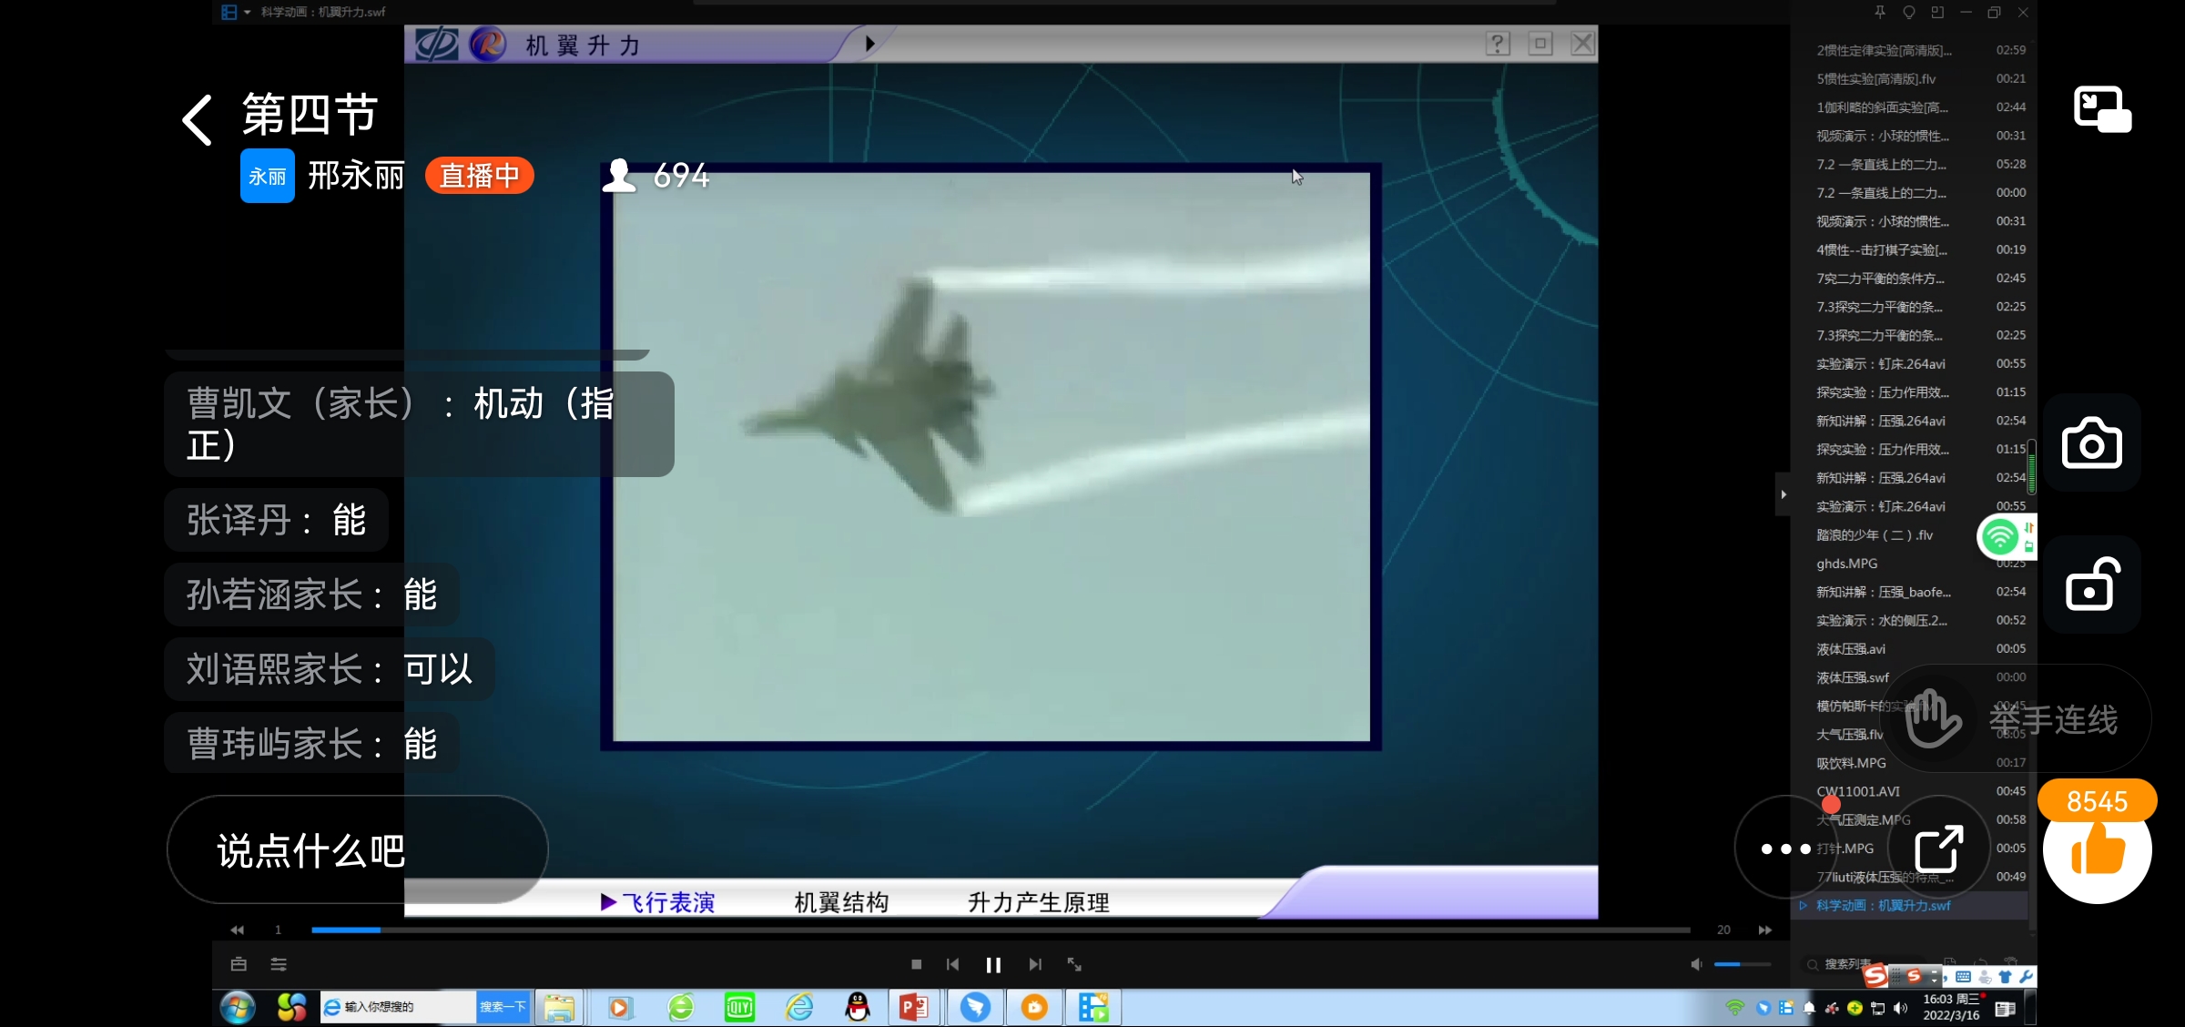The width and height of the screenshot is (2185, 1027).
Task: Select the 机翼结构 tab
Action: pyautogui.click(x=840, y=902)
